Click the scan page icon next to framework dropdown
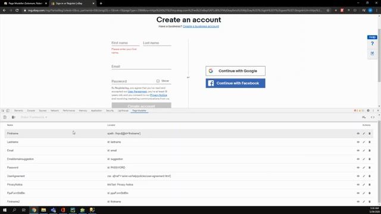The height and width of the screenshot is (214, 381). point(13,117)
